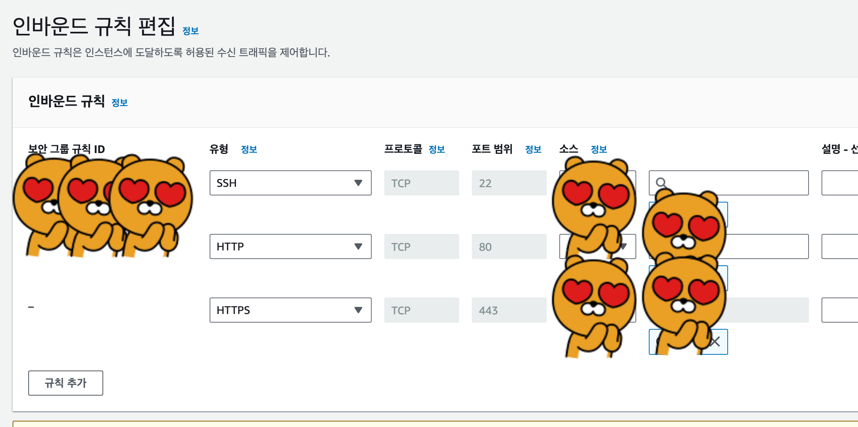The width and height of the screenshot is (858, 427).
Task: Click the HTTPS type dropdown arrow
Action: (x=358, y=310)
